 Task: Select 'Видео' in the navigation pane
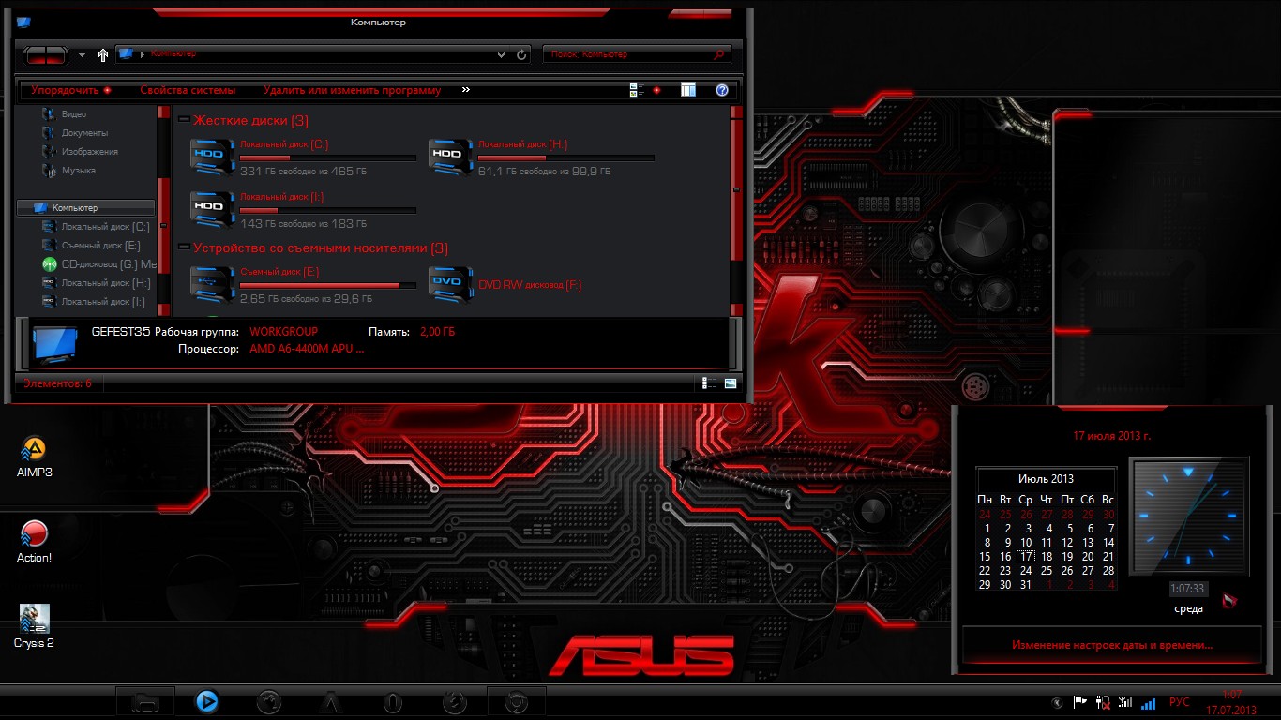point(74,113)
